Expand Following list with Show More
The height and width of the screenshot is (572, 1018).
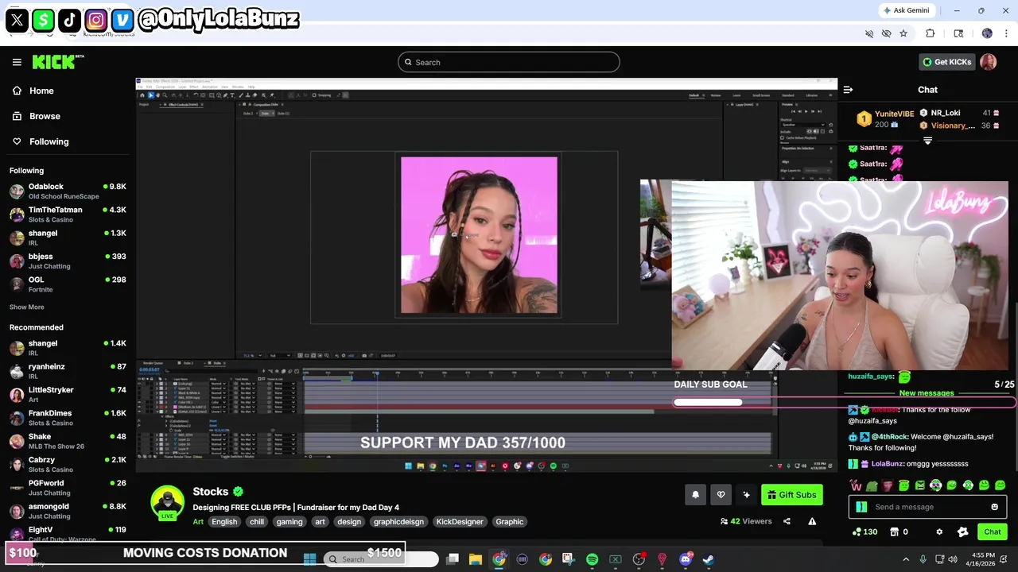[27, 307]
